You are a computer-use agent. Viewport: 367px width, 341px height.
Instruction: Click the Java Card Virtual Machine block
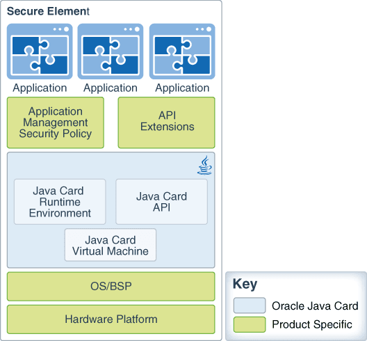pos(111,245)
